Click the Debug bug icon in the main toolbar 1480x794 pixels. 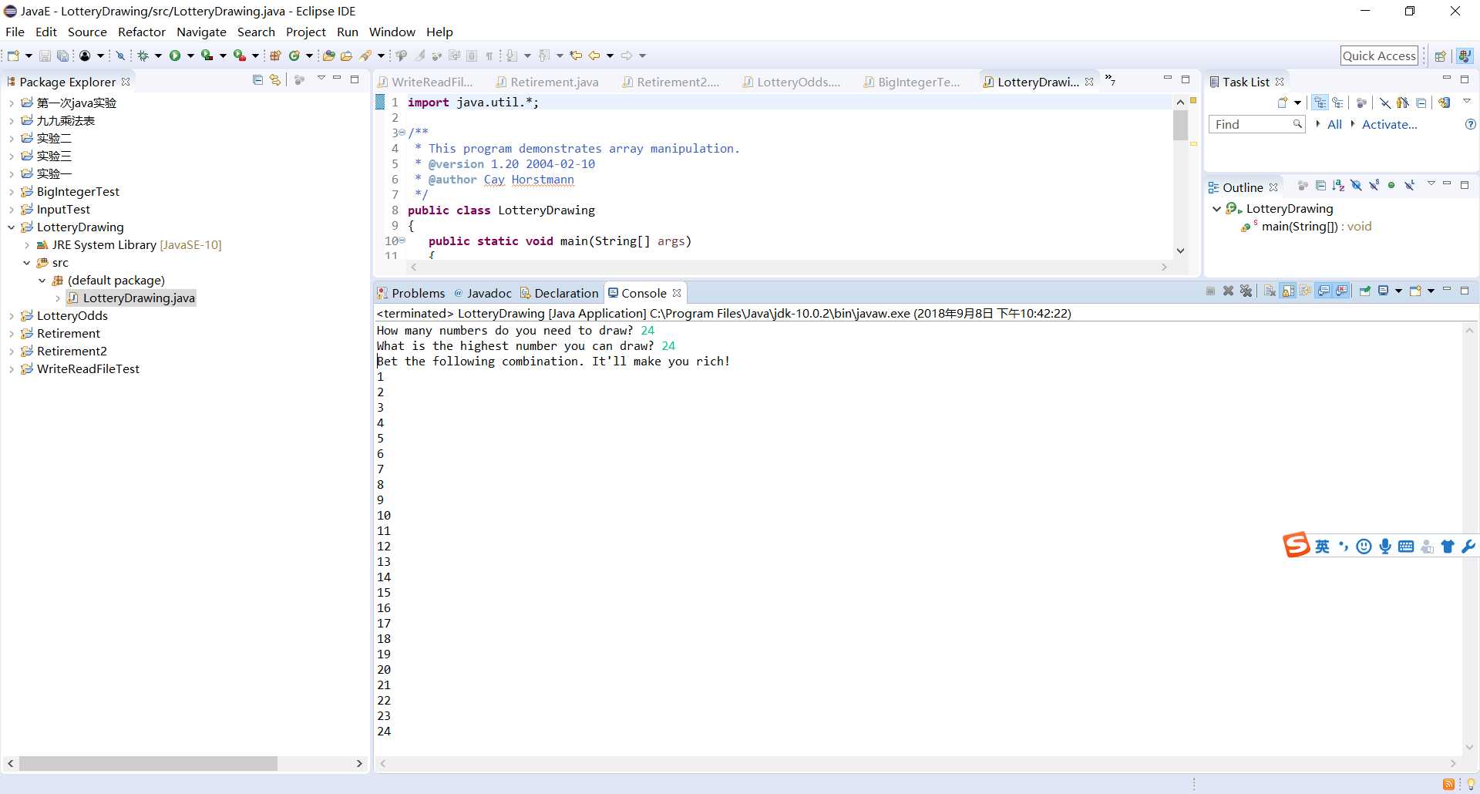(x=143, y=56)
